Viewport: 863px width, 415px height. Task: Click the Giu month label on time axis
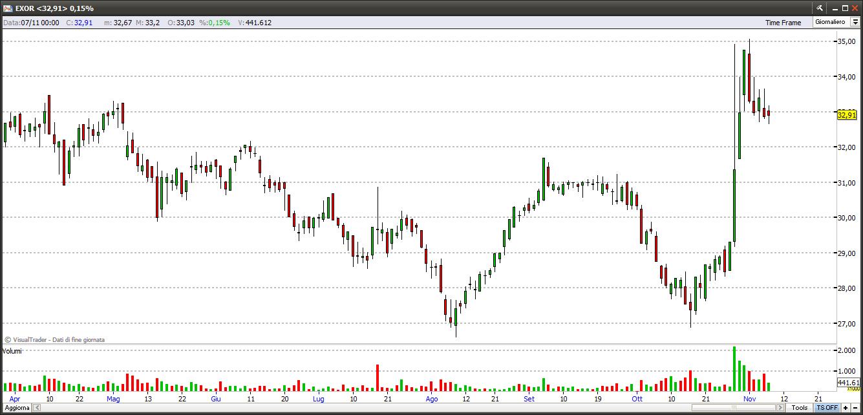pyautogui.click(x=216, y=399)
